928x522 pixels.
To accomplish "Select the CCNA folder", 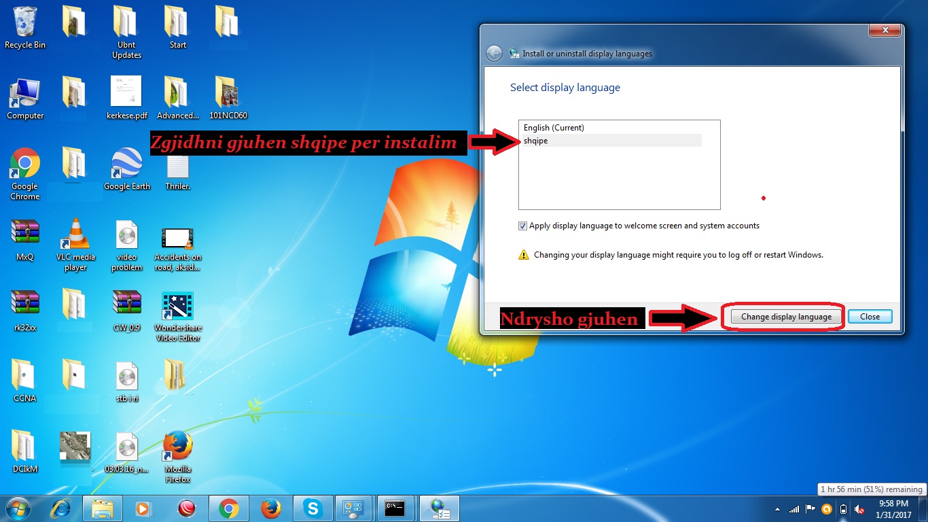I will [x=25, y=381].
